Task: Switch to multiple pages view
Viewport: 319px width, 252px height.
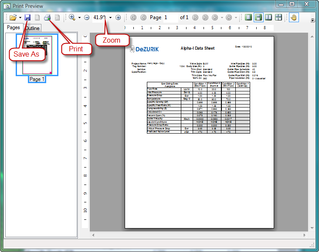Action: coord(278,17)
